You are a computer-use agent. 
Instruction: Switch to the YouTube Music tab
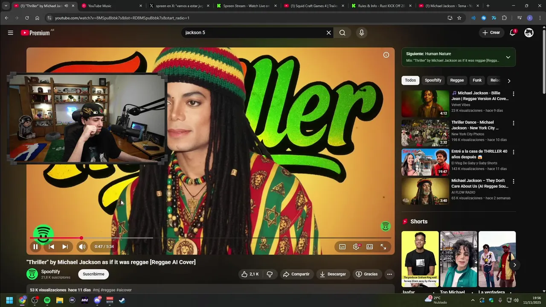pos(112,6)
